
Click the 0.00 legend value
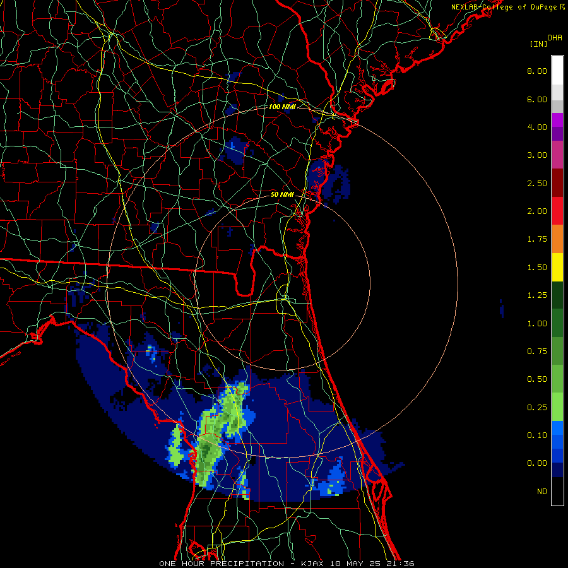pos(537,463)
